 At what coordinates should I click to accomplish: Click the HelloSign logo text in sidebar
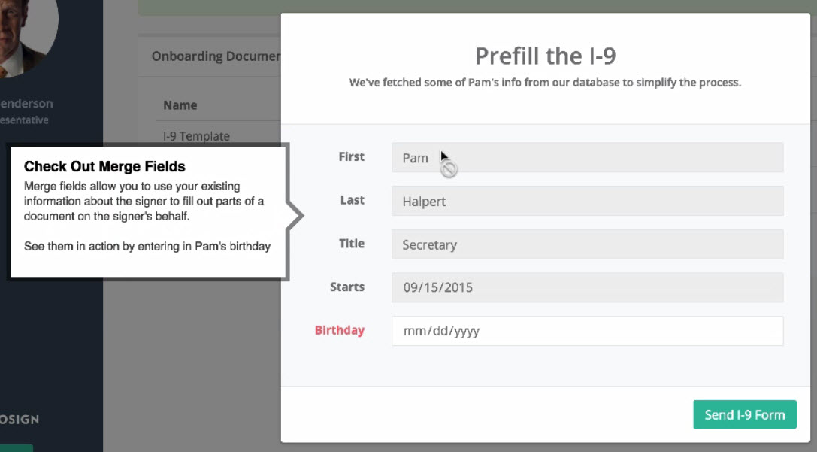click(x=20, y=420)
